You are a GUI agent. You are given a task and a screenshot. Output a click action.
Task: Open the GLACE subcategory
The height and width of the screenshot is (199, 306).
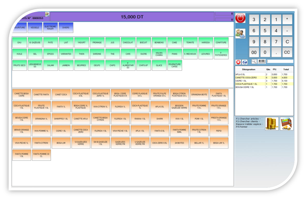[159, 65]
